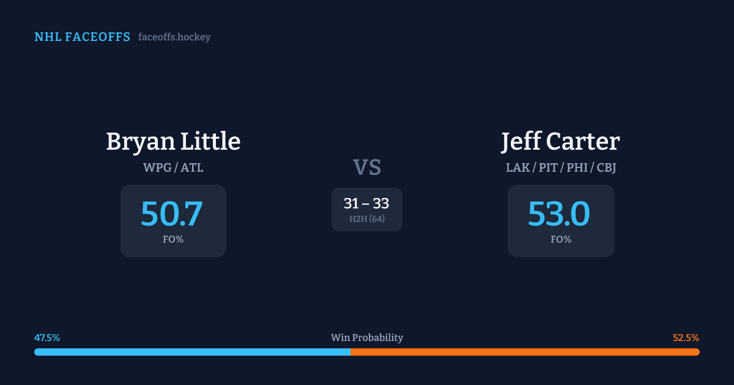Image resolution: width=734 pixels, height=385 pixels.
Task: Click the 47.5% win probability value
Action: (47, 338)
